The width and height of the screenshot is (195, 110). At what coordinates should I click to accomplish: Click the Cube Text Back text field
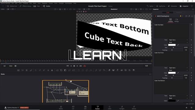click(x=172, y=31)
